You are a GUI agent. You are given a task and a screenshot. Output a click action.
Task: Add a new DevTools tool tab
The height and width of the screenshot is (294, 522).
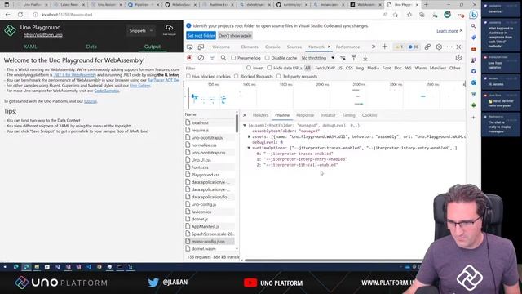tap(384, 47)
